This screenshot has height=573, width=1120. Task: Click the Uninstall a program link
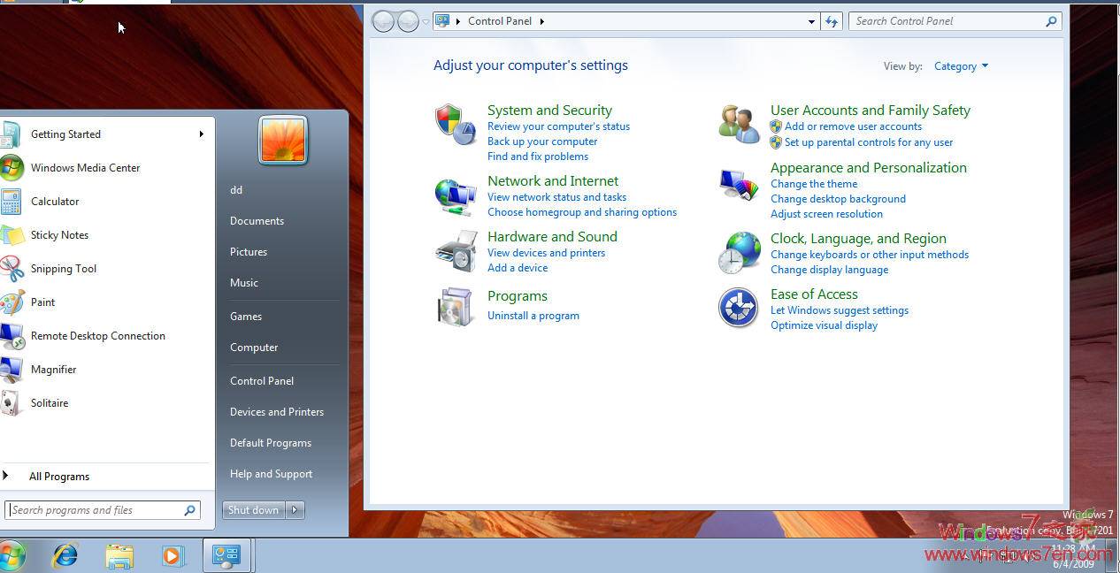point(533,316)
